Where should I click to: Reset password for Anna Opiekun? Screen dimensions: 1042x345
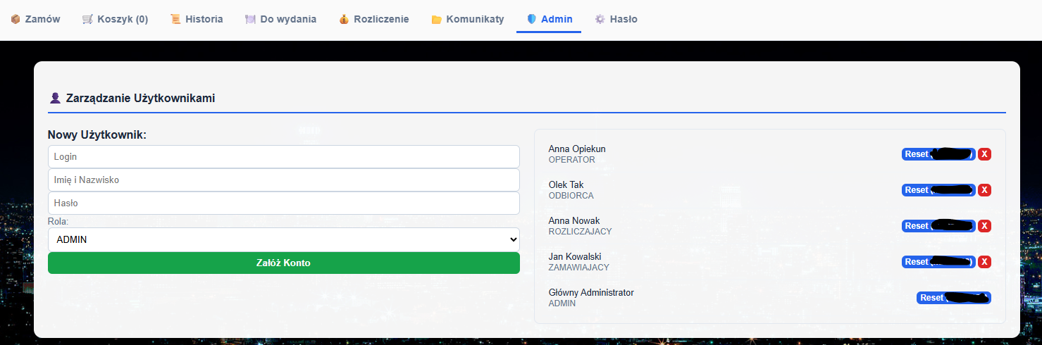click(938, 154)
